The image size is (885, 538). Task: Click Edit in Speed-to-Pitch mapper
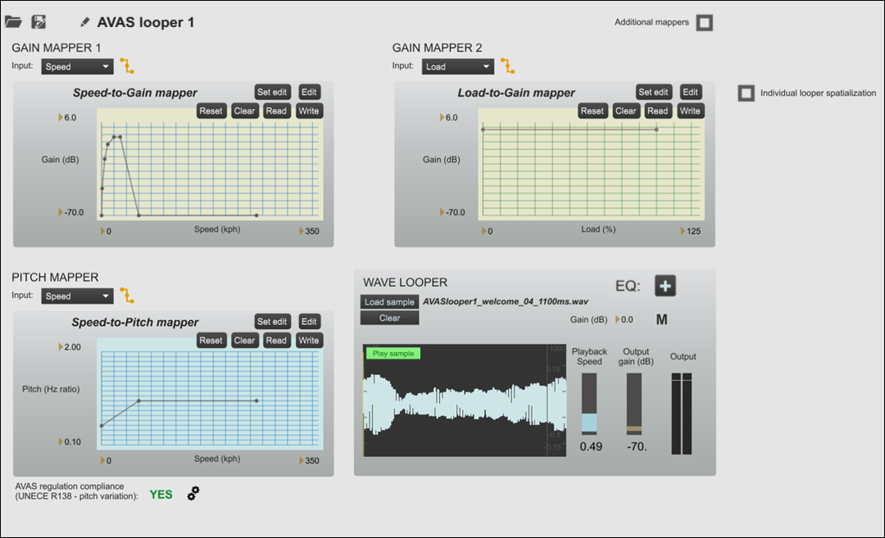tap(309, 322)
